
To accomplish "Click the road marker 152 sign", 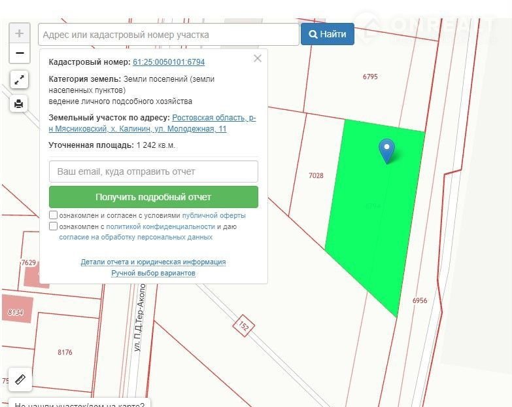I will (243, 327).
